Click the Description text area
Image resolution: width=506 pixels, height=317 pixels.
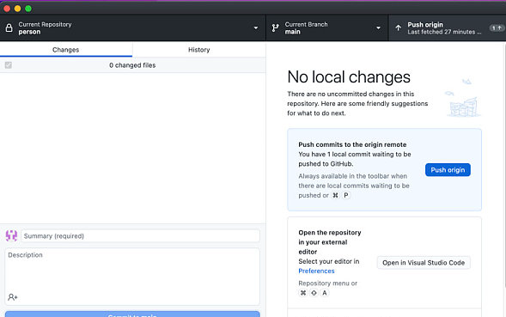[x=132, y=277]
